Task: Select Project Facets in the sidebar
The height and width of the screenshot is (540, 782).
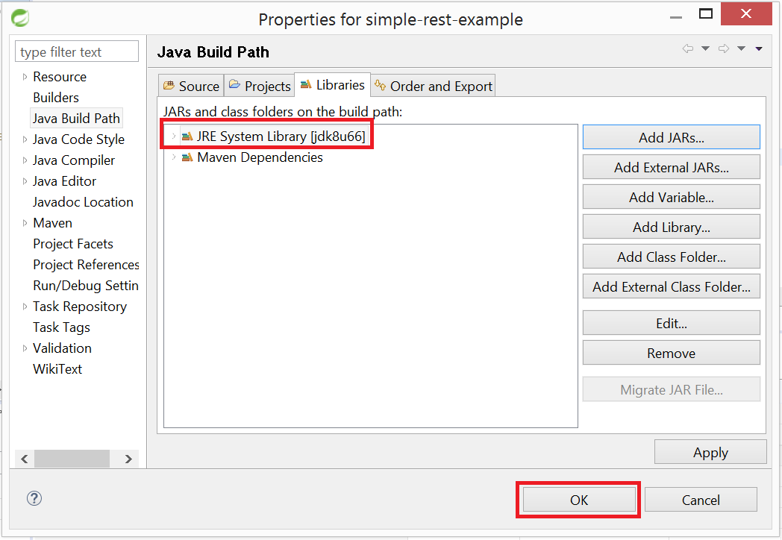Action: [x=73, y=244]
